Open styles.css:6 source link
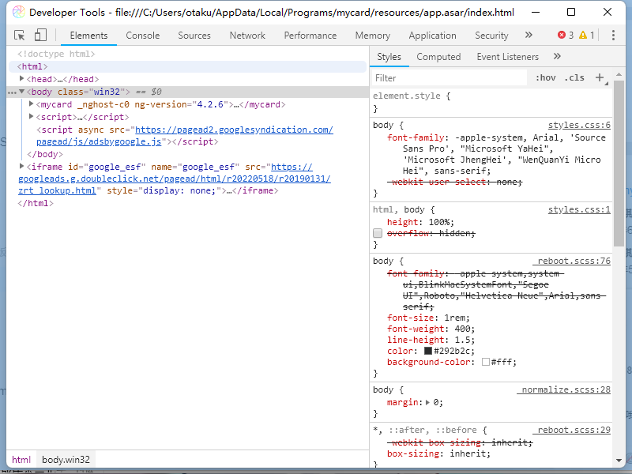The height and width of the screenshot is (474, 632). pos(579,126)
